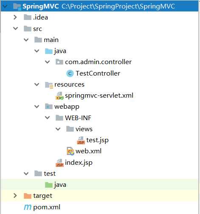
Task: Select the java label under main
Action: (60, 51)
